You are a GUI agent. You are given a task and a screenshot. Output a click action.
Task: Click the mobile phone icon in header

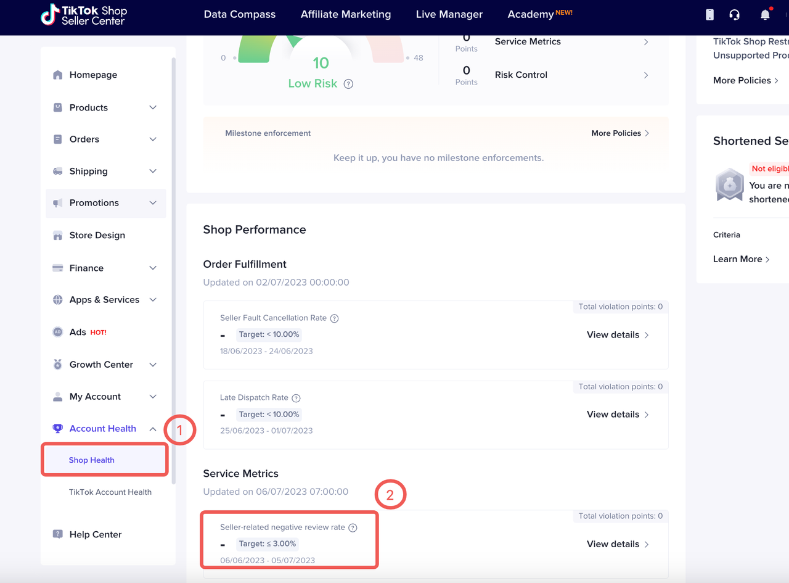709,15
